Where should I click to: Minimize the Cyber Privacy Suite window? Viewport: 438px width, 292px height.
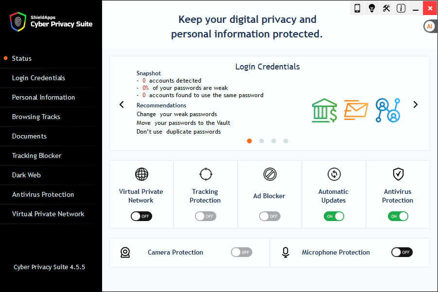point(416,8)
